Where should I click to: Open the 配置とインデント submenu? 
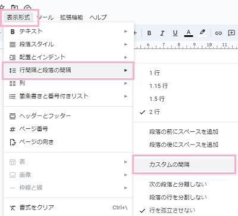(x=68, y=57)
